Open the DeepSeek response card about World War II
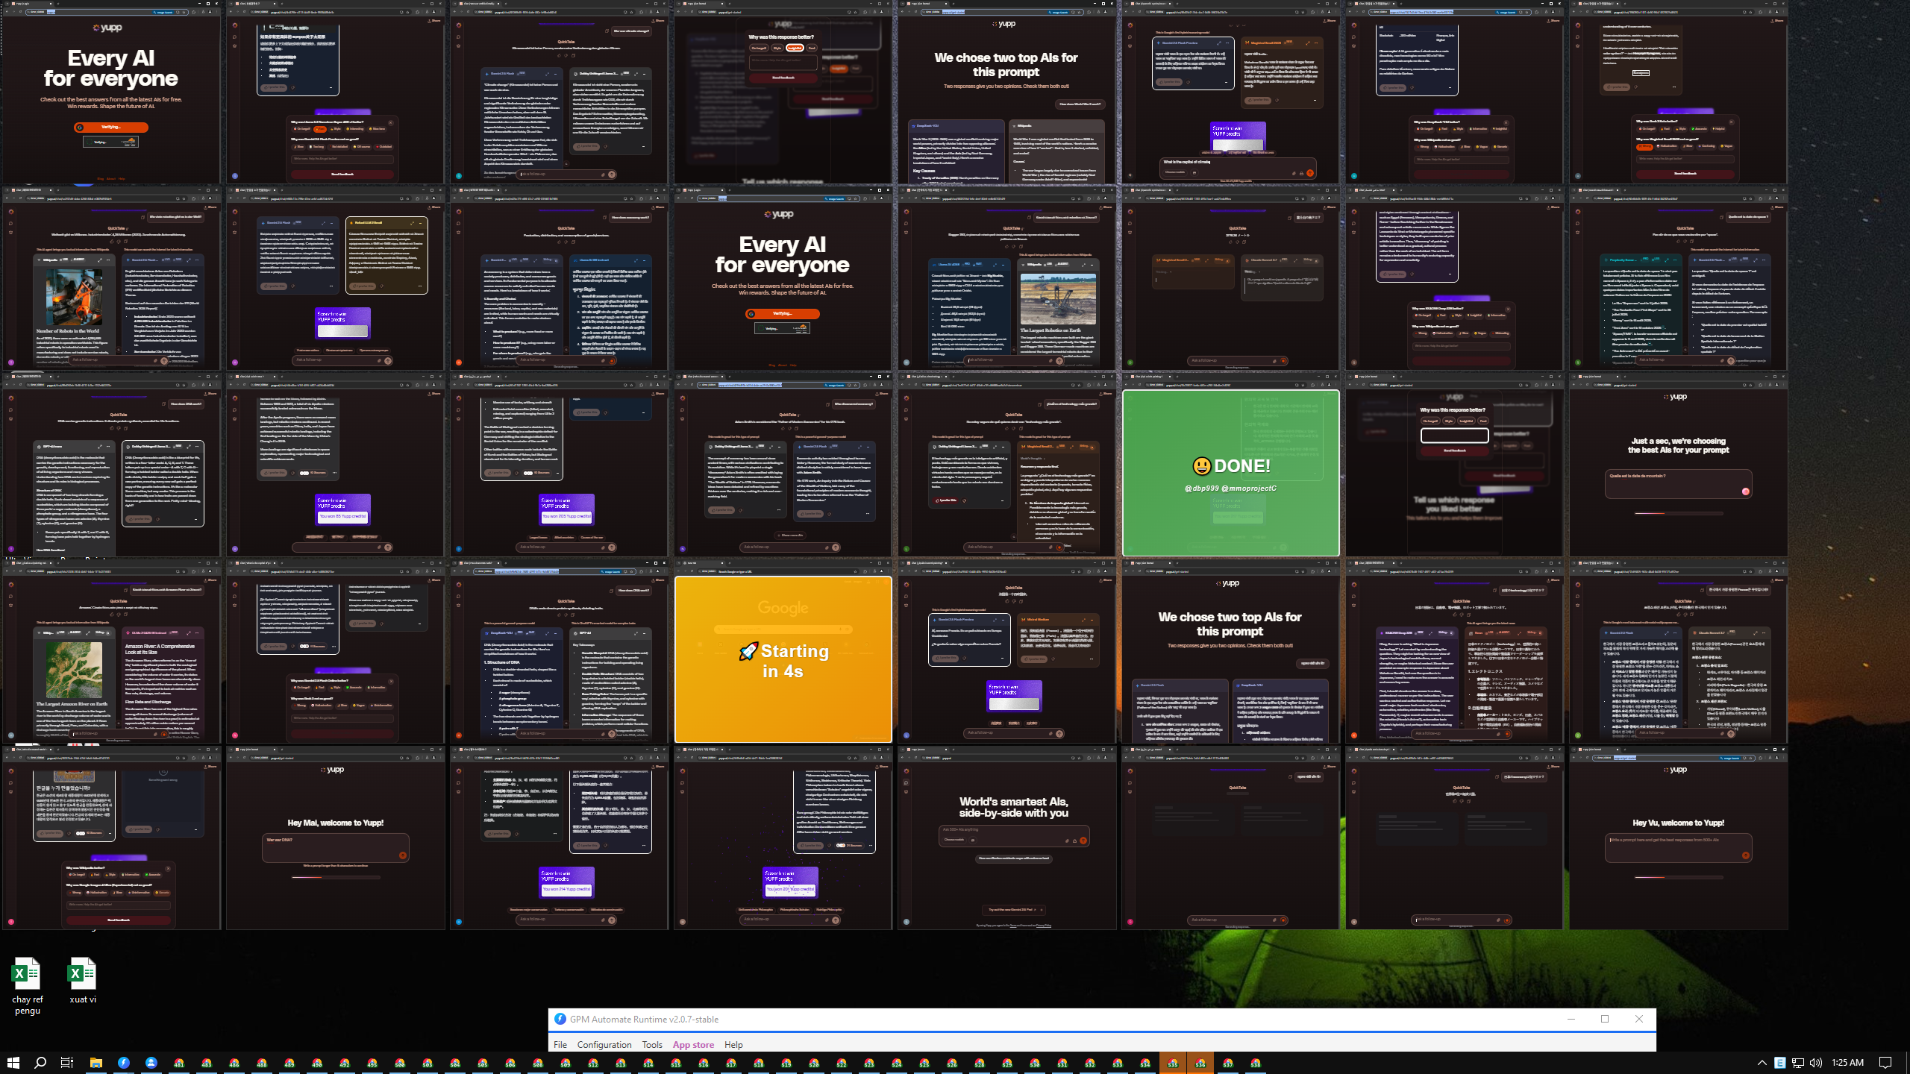1910x1074 pixels. [956, 152]
